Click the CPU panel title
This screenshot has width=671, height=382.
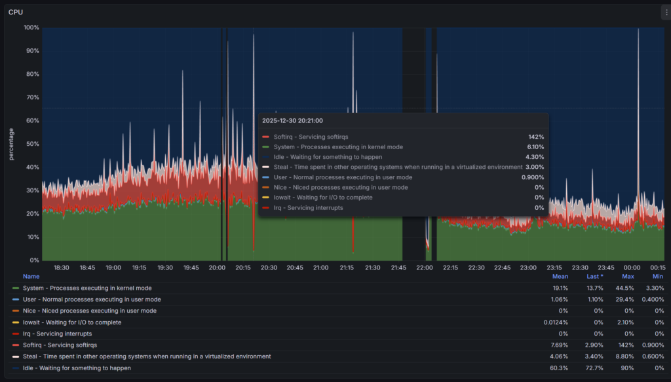click(x=16, y=12)
